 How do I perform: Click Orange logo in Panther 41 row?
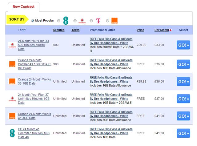12,64
